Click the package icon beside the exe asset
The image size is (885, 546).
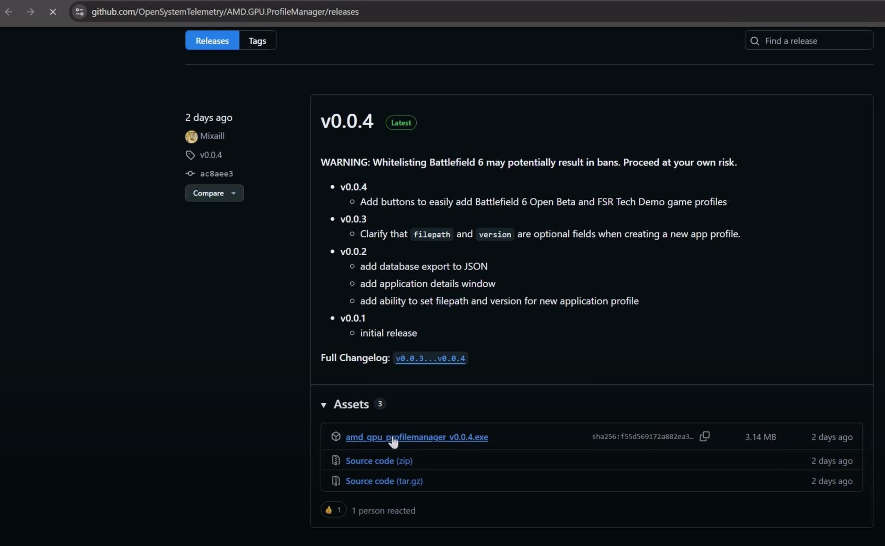pos(336,436)
